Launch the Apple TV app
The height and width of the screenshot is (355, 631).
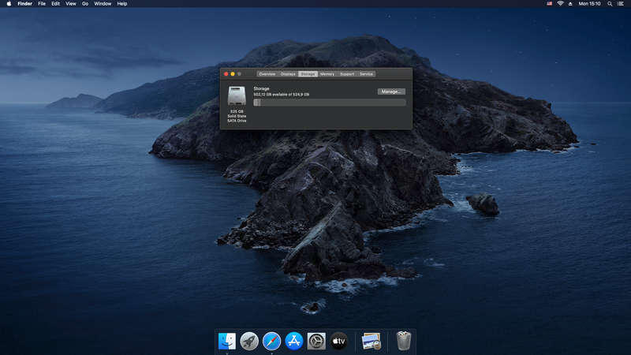tap(339, 341)
